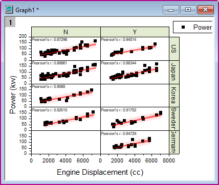Maximize the Graph1 window
Viewport: 219px width, 185px height.
pos(188,10)
